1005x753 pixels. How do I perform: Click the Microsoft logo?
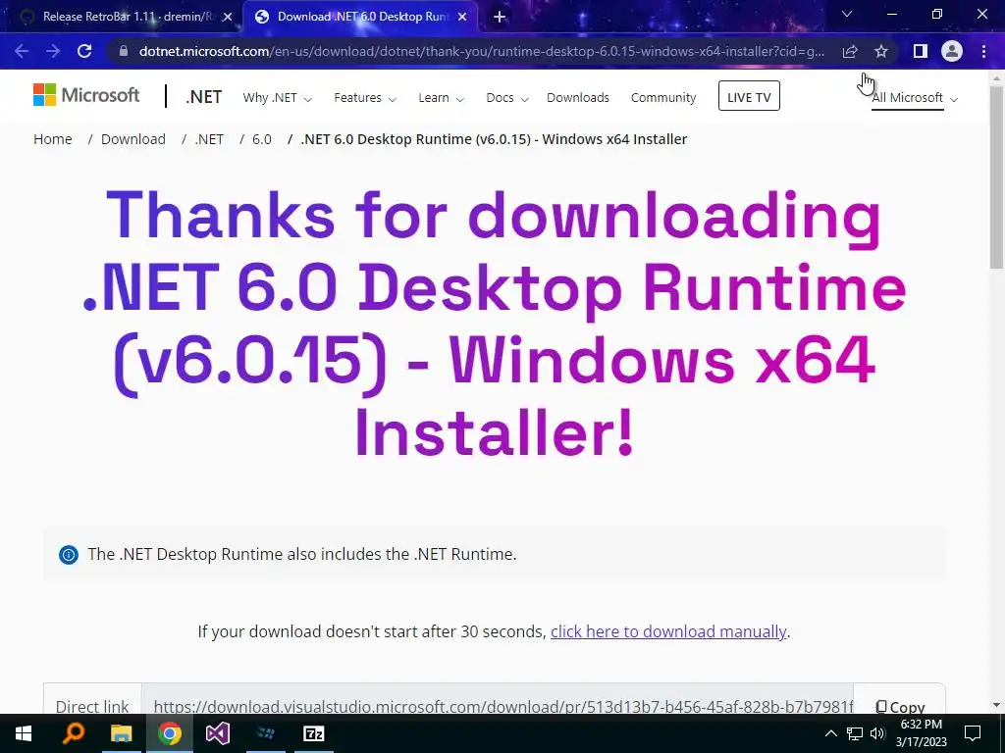coord(86,95)
